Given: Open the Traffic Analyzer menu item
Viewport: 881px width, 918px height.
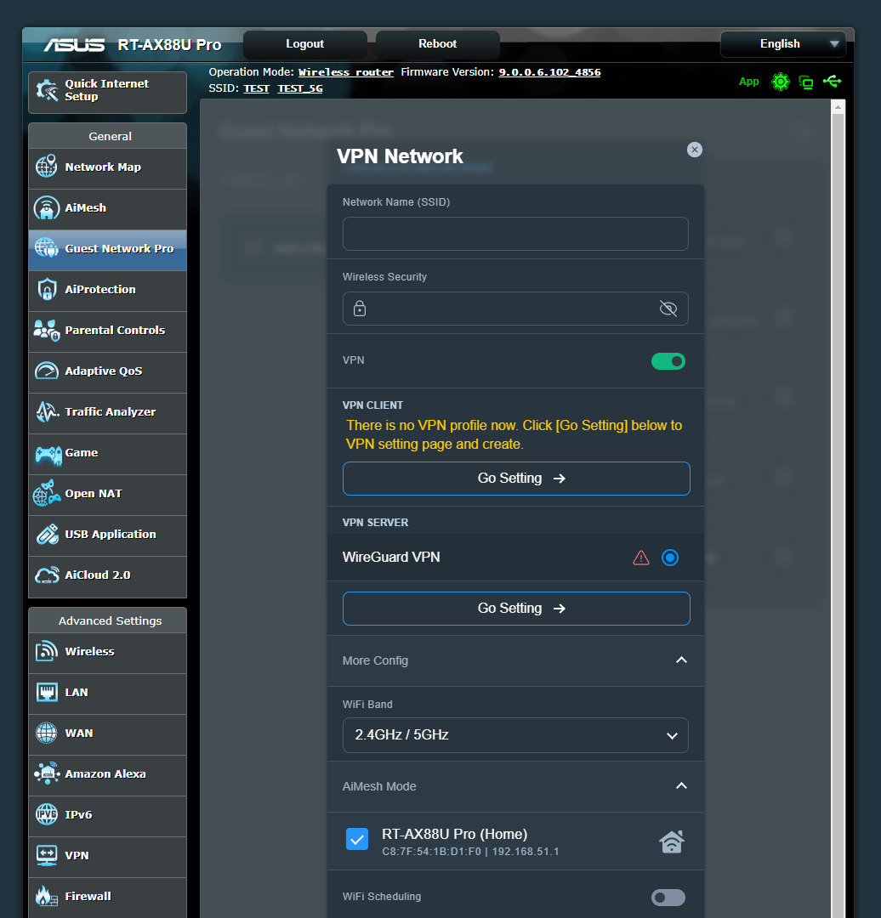Looking at the screenshot, I should [108, 413].
